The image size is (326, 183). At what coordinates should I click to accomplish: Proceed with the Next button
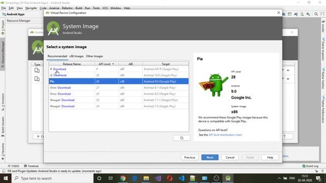tap(210, 158)
